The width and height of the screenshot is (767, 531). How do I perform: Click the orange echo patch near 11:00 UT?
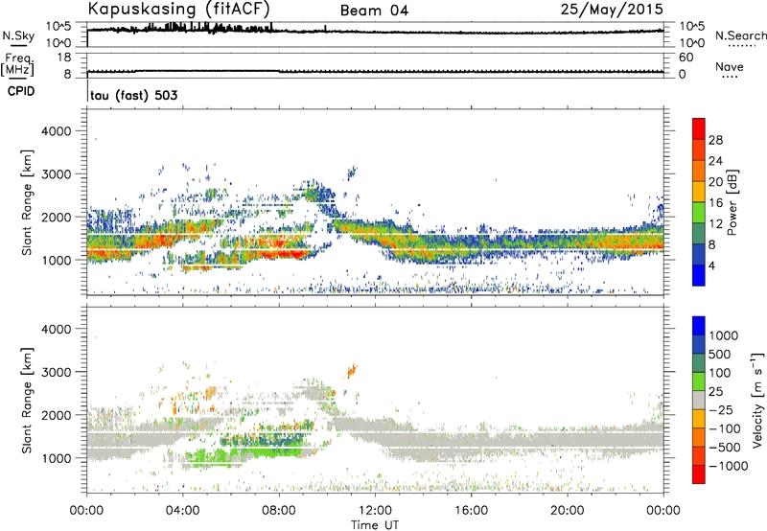[x=352, y=371]
